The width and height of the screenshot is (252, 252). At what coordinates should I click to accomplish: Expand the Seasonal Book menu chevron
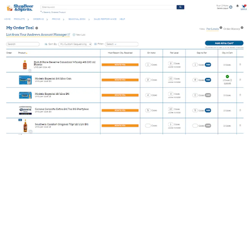point(89,19)
